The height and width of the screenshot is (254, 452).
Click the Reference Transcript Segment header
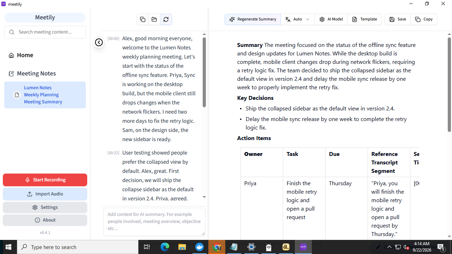coord(389,162)
